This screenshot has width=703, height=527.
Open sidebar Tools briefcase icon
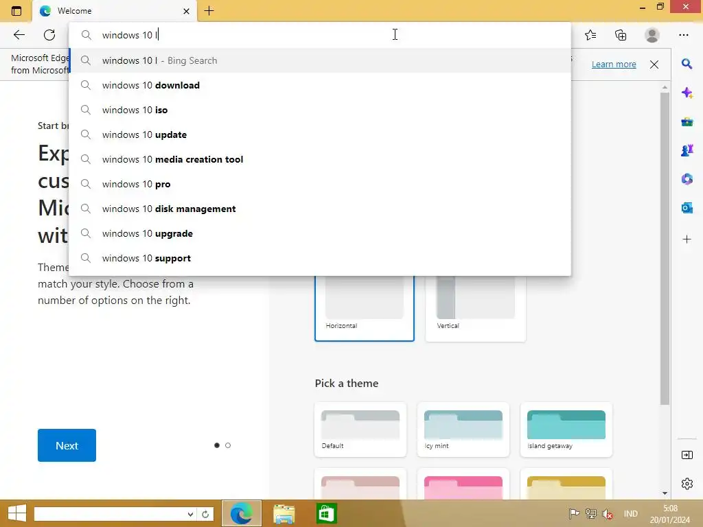pos(687,122)
